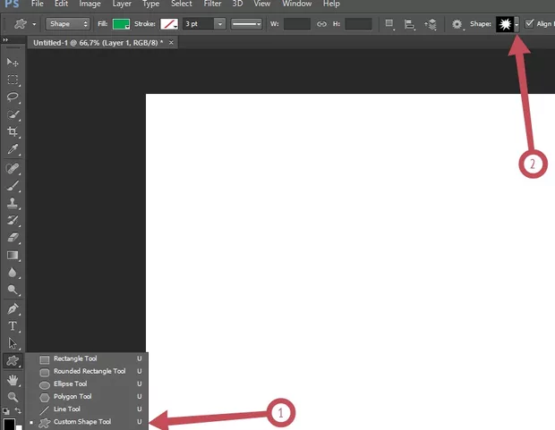
Task: Open the custom Shape picker dropdown
Action: coord(516,24)
